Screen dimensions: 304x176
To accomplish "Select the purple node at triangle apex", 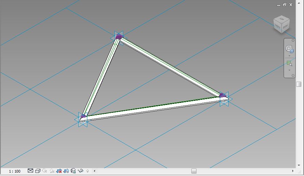I will pyautogui.click(x=119, y=37).
